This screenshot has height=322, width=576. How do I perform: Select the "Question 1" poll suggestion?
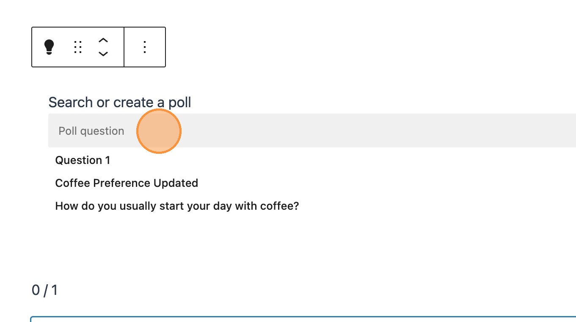click(x=83, y=160)
